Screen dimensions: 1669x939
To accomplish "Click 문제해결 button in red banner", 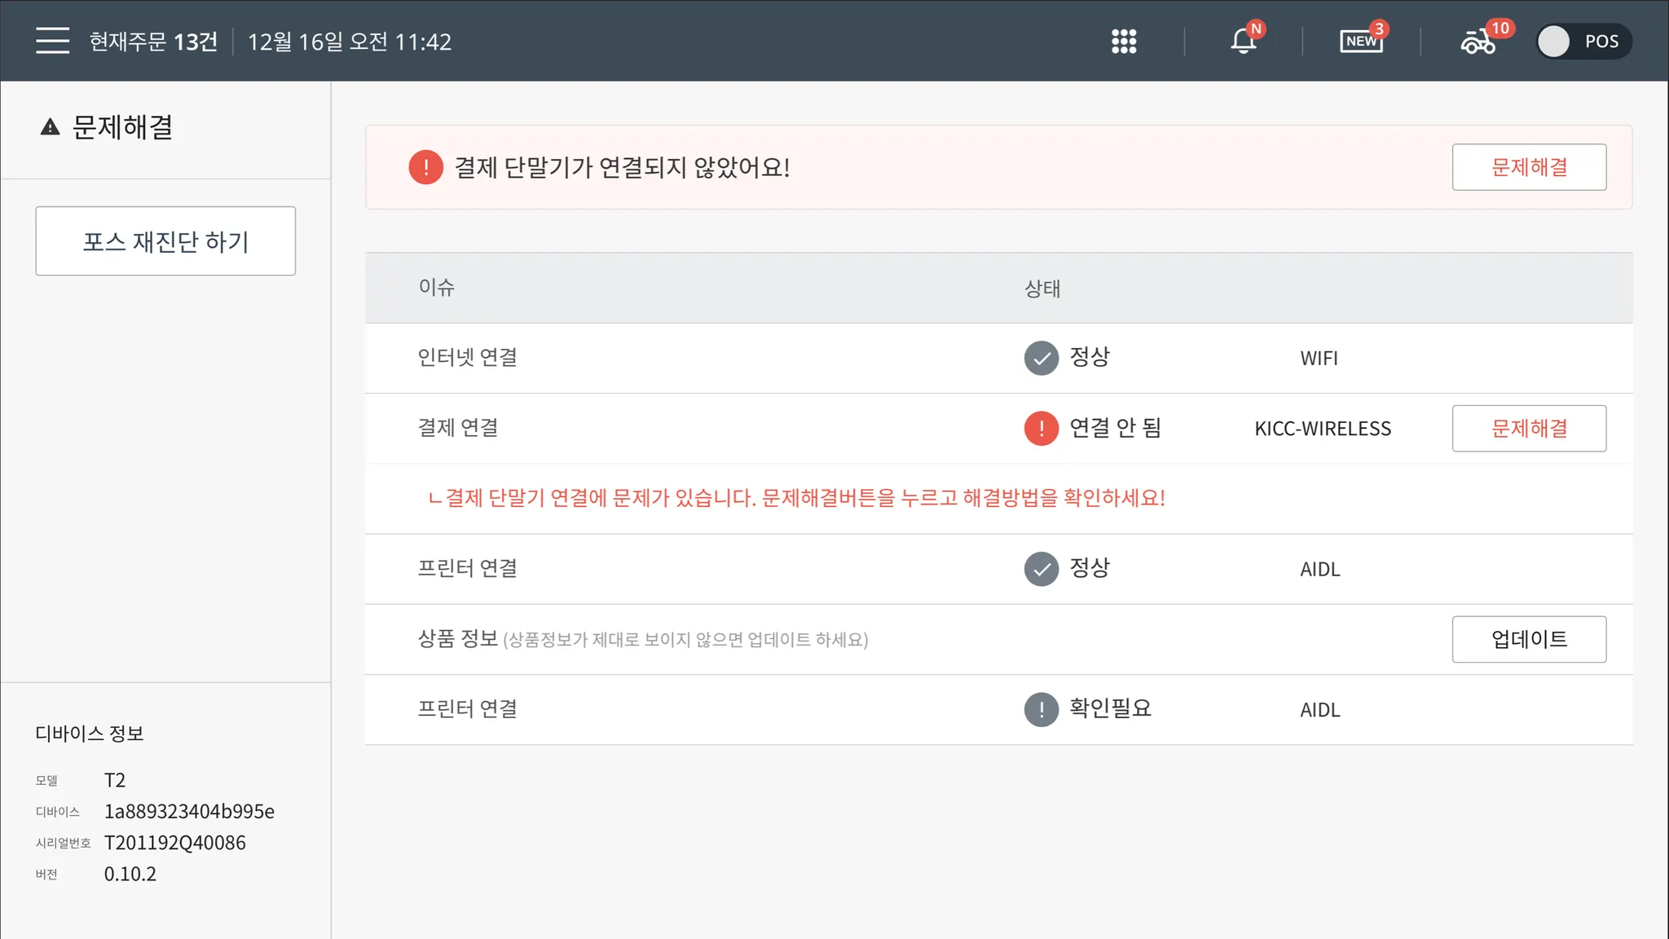I will [1528, 167].
